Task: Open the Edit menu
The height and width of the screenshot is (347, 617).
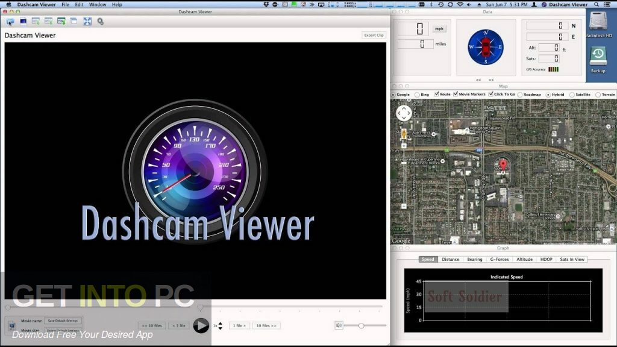Action: click(79, 4)
